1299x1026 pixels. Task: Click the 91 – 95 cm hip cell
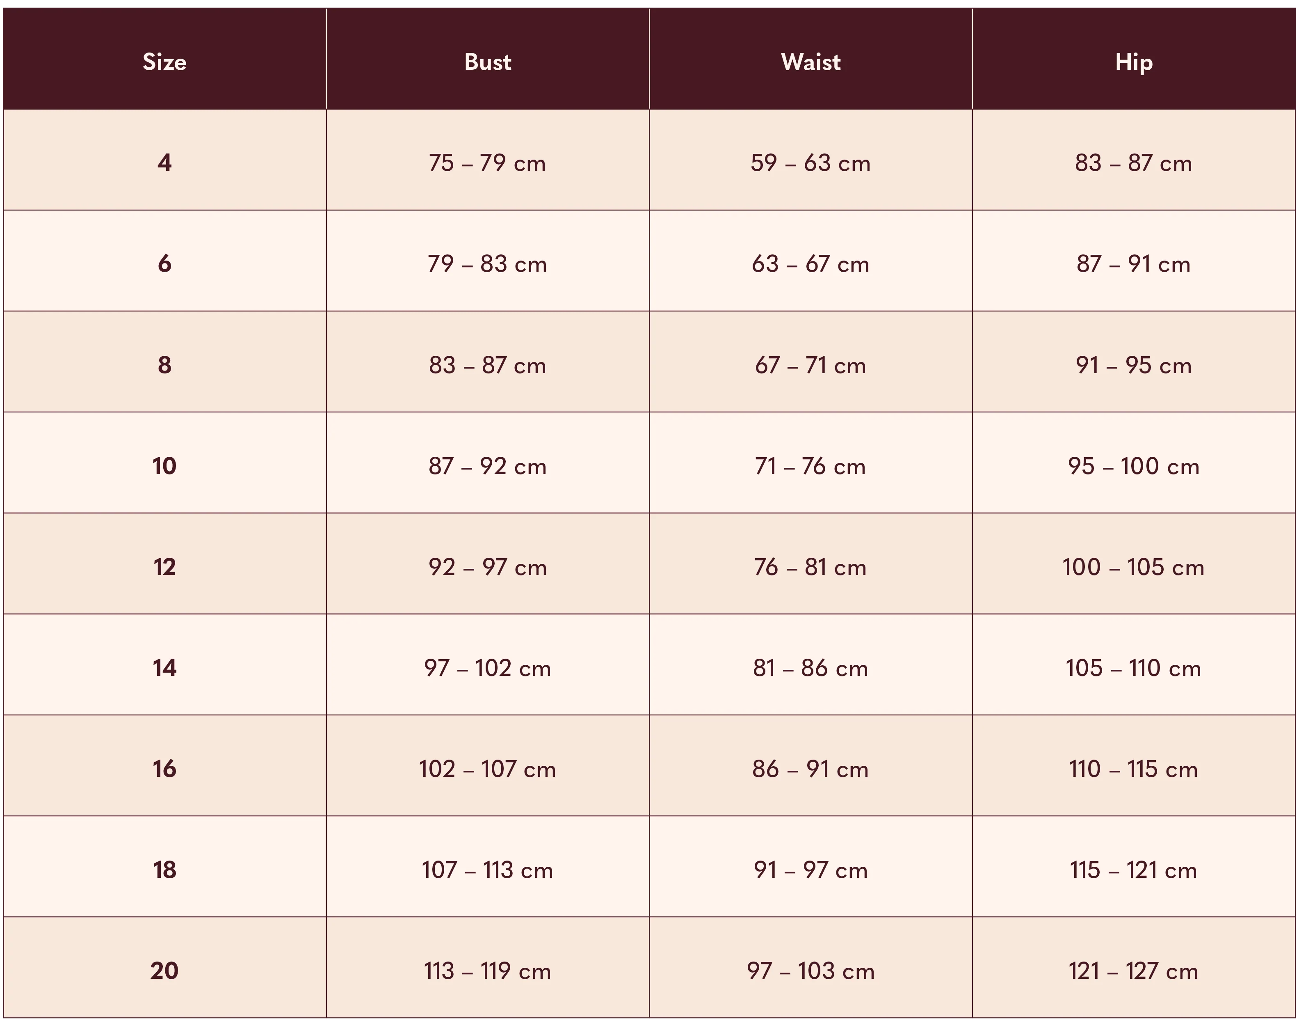pos(1133,364)
